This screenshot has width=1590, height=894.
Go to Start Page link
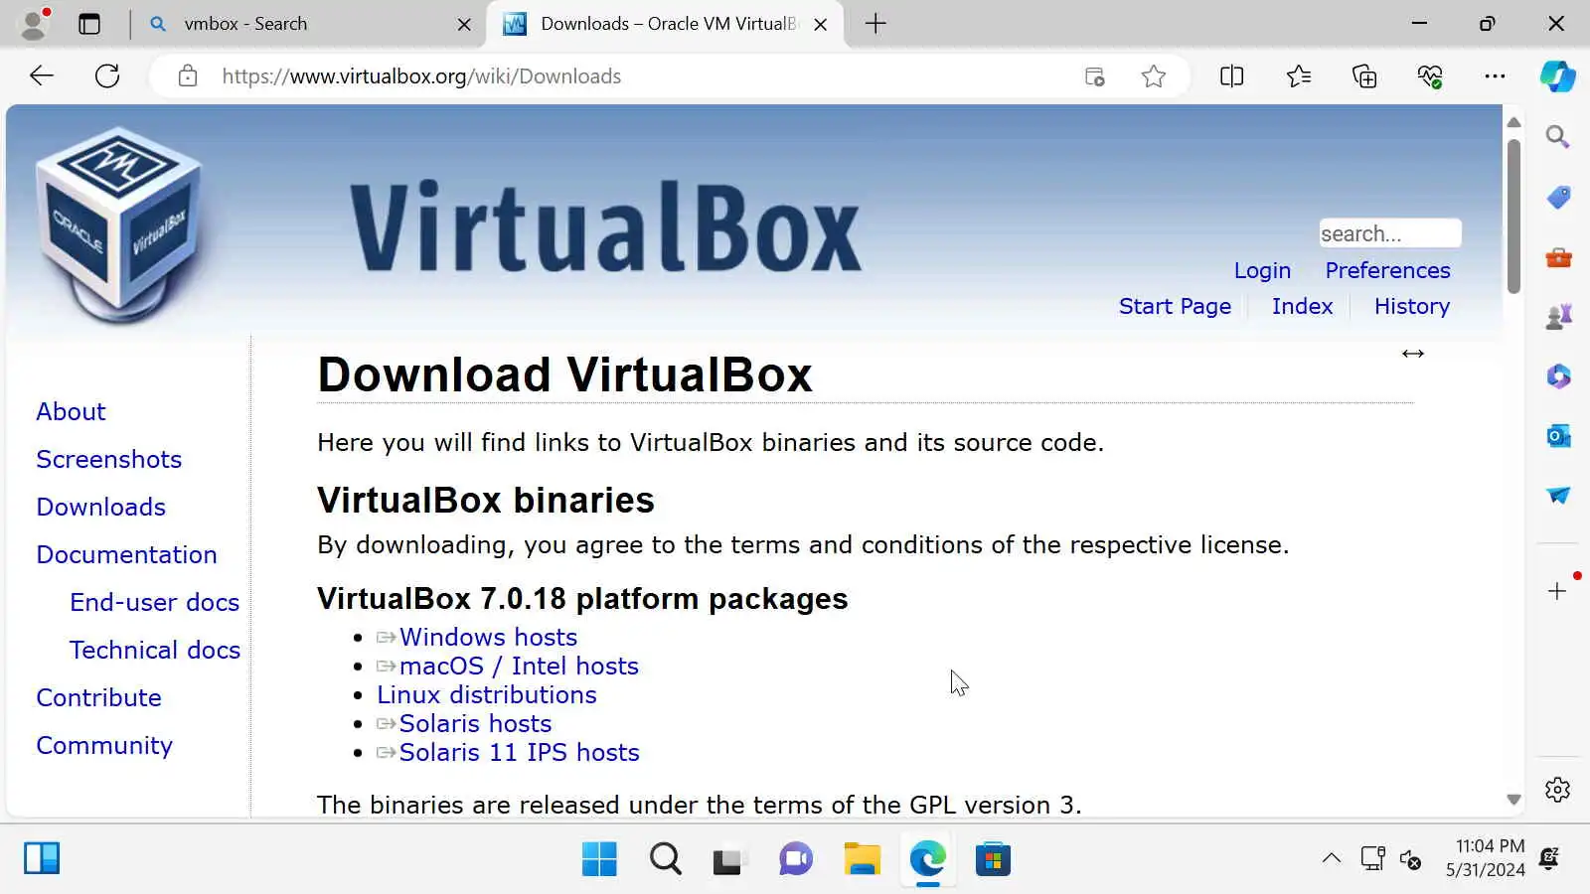(1175, 306)
